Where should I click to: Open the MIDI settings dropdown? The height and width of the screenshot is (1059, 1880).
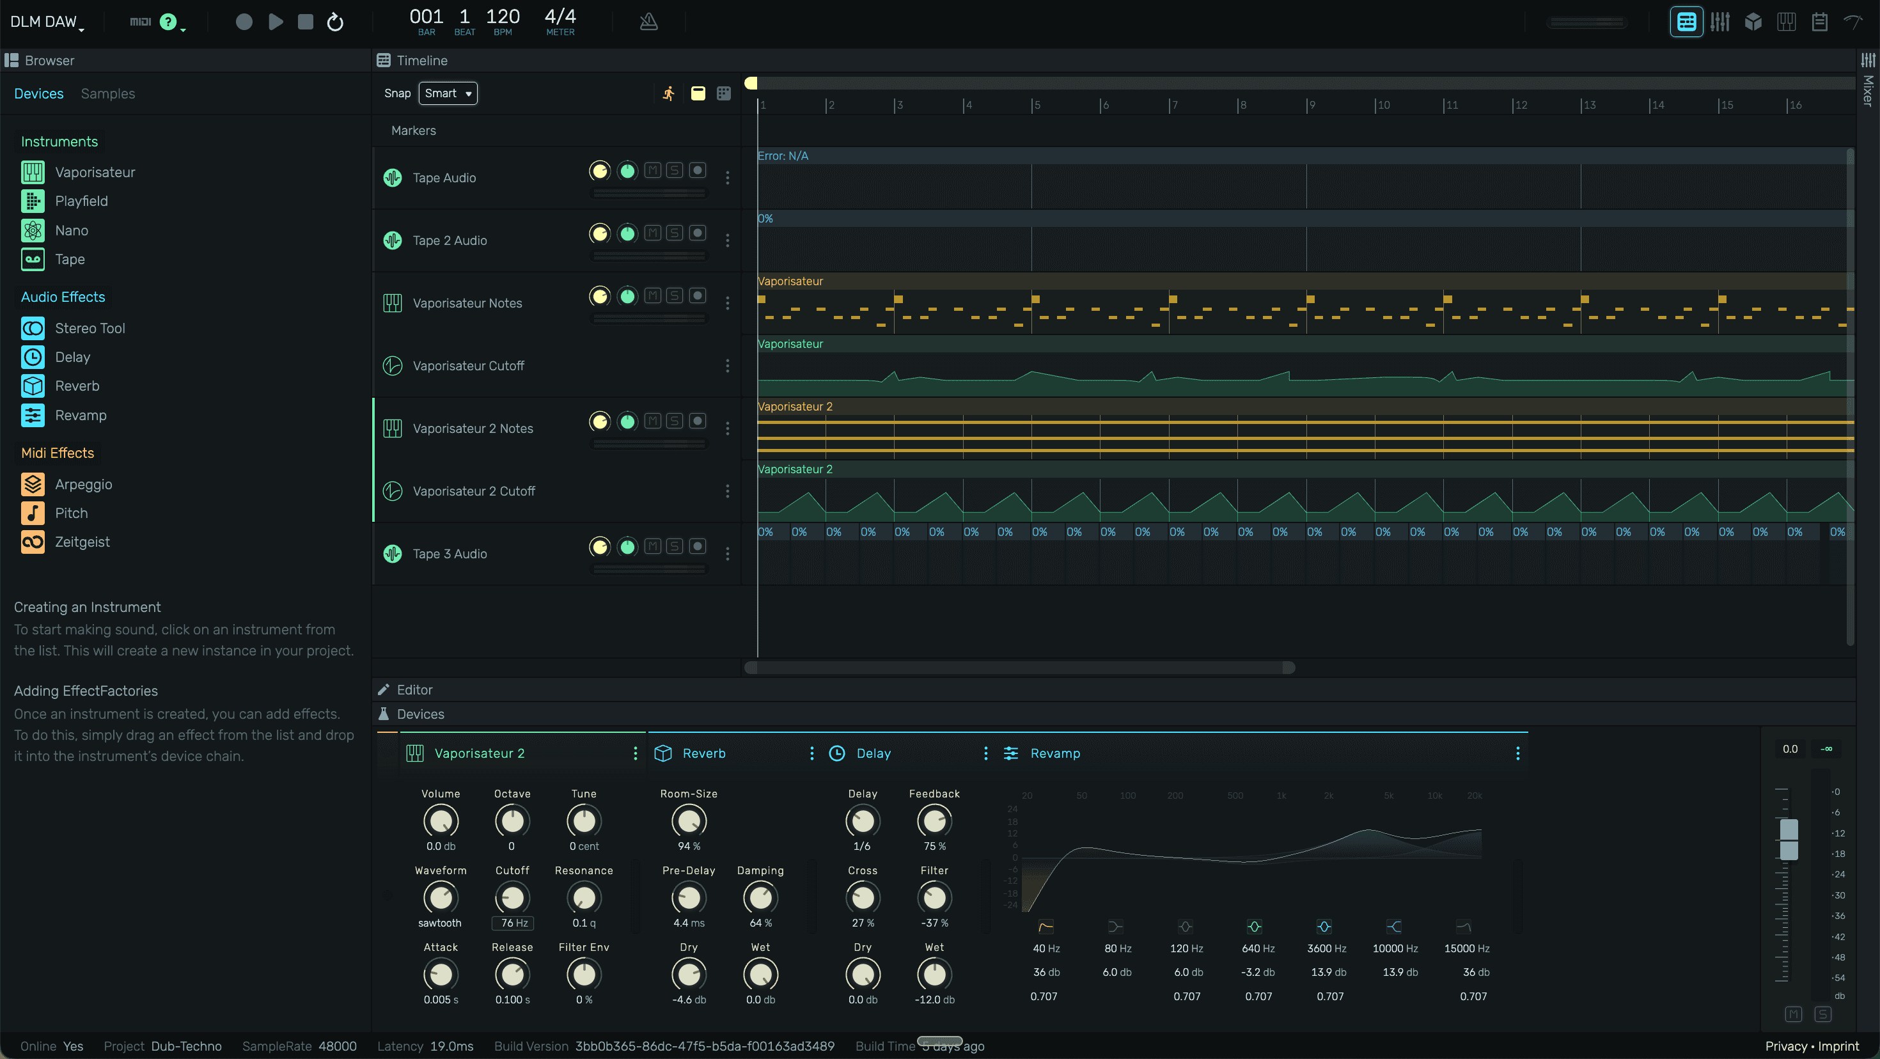(x=140, y=22)
